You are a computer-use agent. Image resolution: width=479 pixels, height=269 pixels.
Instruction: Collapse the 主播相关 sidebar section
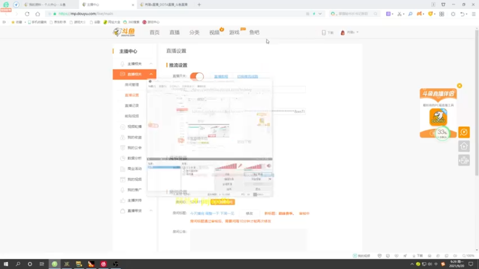click(x=151, y=64)
